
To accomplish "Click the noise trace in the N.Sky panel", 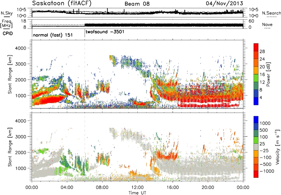I will [x=137, y=13].
